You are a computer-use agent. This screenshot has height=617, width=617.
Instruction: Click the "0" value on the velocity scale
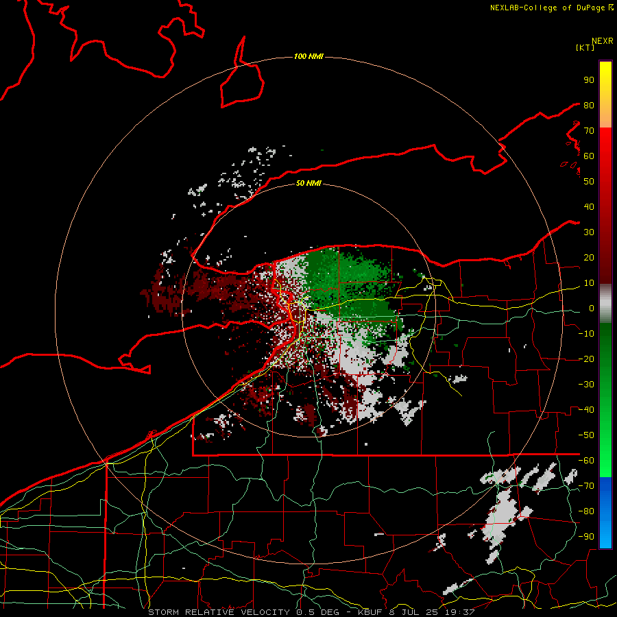click(x=592, y=308)
